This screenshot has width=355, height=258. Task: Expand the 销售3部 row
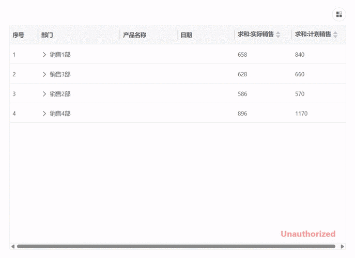(44, 74)
